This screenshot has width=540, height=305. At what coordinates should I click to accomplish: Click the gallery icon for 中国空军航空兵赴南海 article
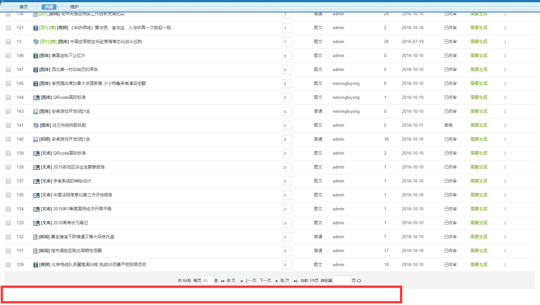pos(36,42)
